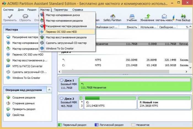Click the Apply checkmark toolbar icon

coord(10,16)
